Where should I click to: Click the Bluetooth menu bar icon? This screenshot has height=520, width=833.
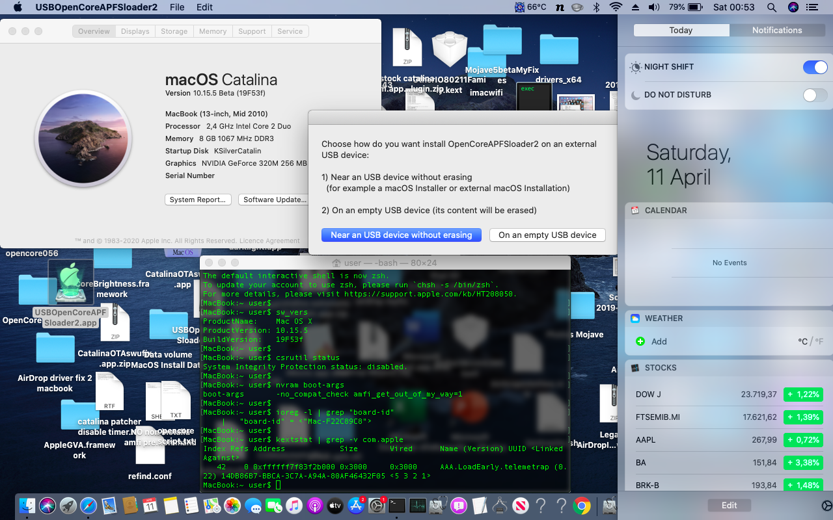pyautogui.click(x=596, y=7)
